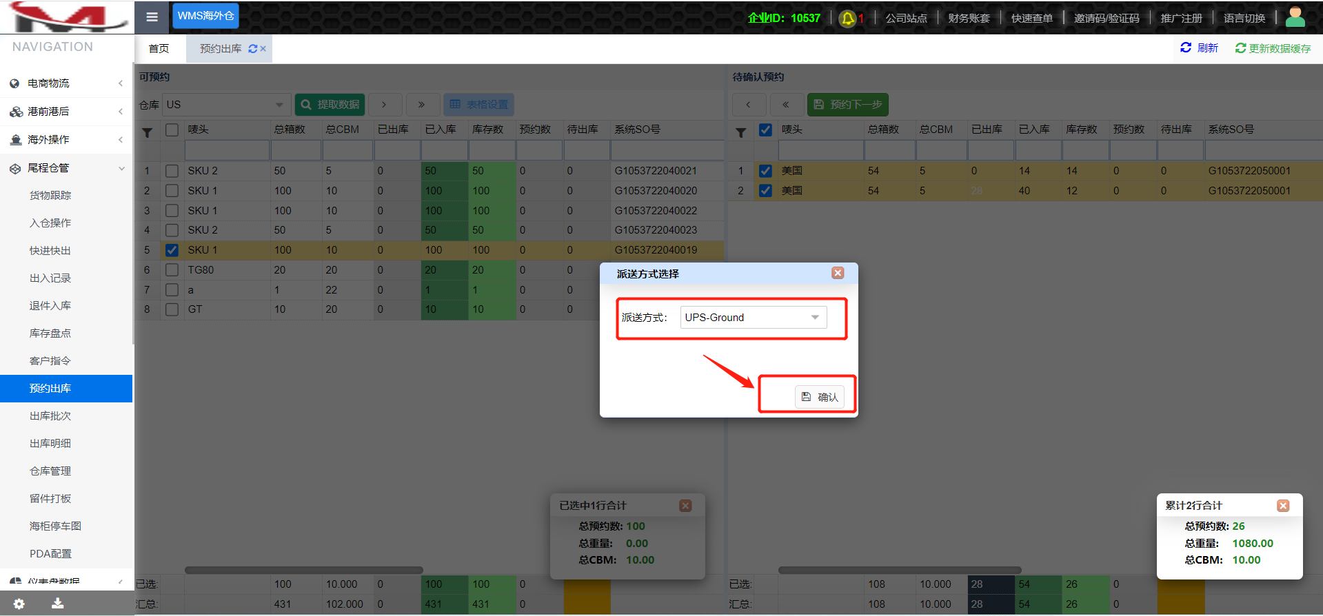Open the notification bell icon
This screenshot has width=1323, height=616.
(x=848, y=19)
